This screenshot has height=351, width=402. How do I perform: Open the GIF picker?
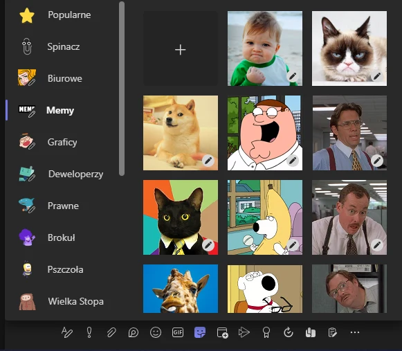[178, 332]
